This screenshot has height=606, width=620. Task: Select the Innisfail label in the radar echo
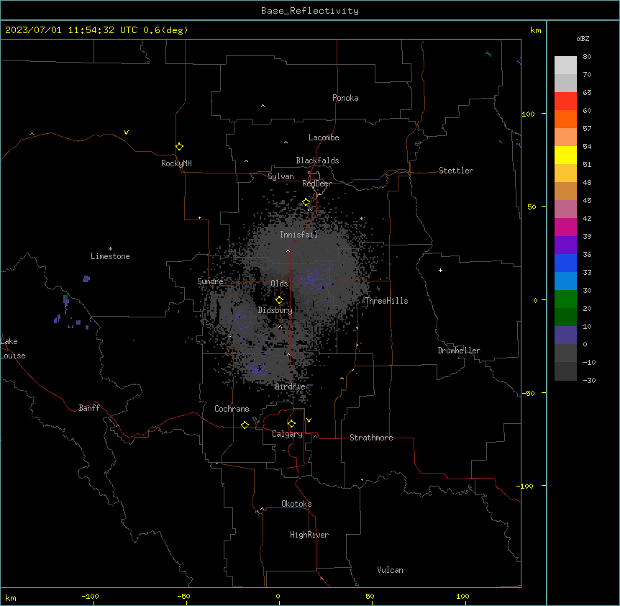[x=298, y=235]
